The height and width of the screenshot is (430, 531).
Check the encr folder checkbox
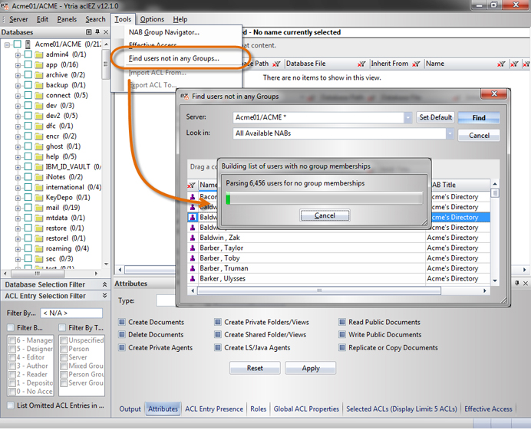(28, 136)
